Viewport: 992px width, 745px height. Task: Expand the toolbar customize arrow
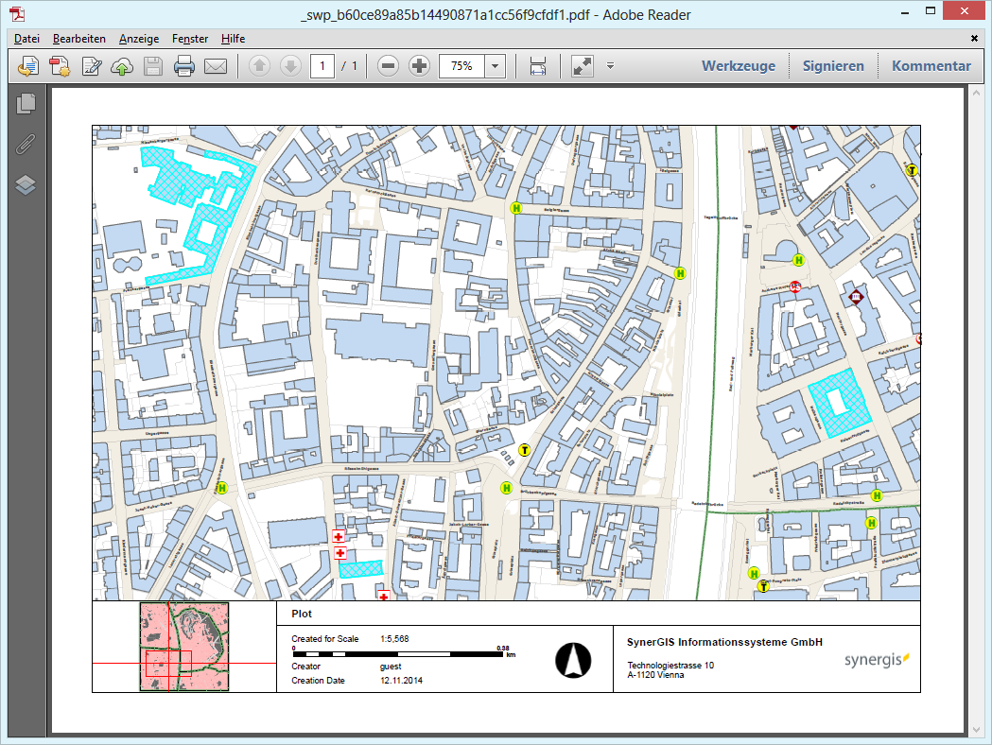[x=611, y=66]
